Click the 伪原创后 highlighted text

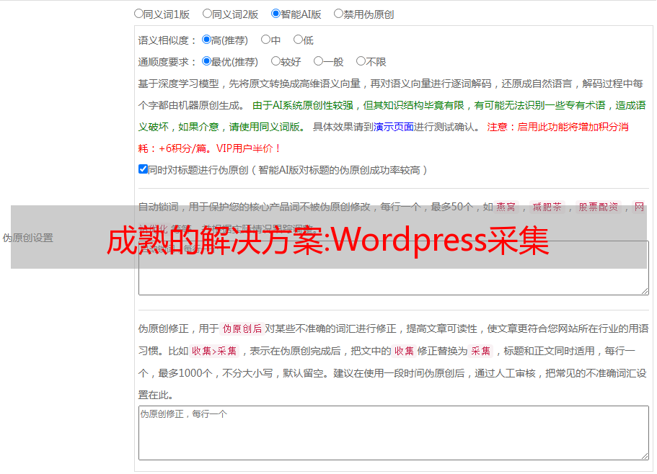pos(242,328)
